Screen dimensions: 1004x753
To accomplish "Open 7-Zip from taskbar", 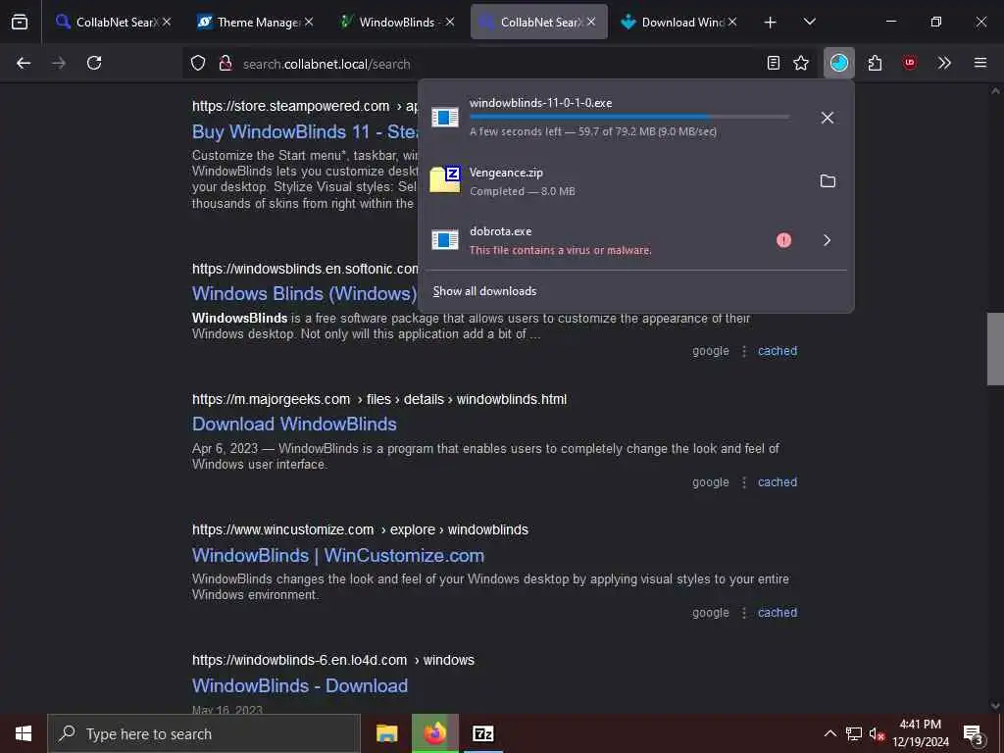I will [482, 733].
